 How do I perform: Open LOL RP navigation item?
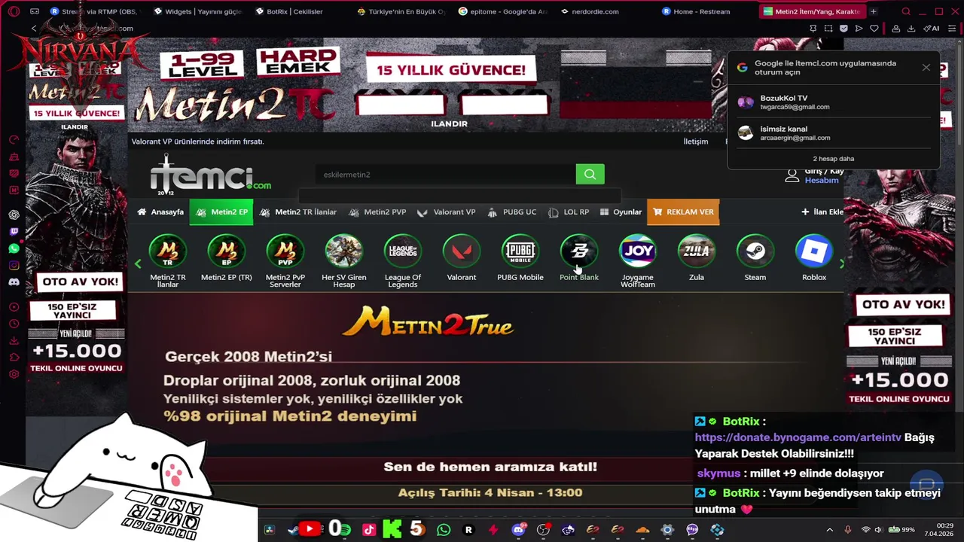tap(569, 212)
